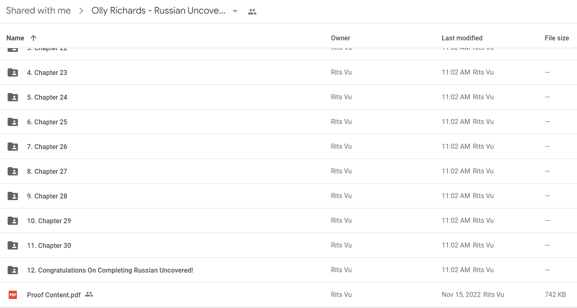
Task: Click owner Rits Vu in Chapter 23 row
Action: [341, 72]
